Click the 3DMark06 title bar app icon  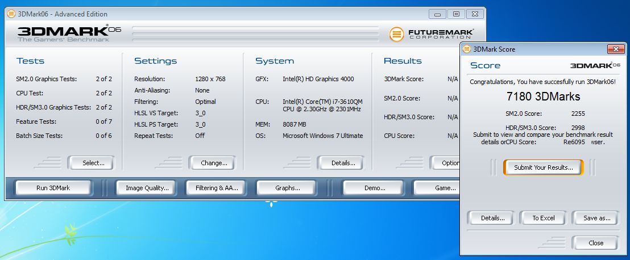click(x=11, y=14)
